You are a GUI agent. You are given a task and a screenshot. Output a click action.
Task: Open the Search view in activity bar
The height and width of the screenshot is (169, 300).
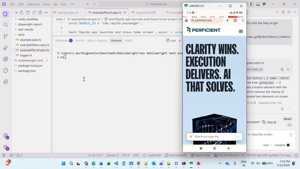(6, 25)
